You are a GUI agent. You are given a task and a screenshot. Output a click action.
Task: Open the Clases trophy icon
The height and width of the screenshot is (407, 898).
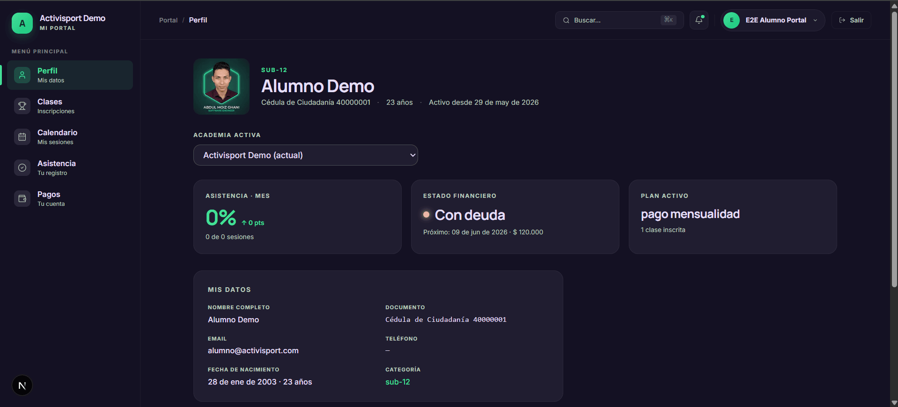point(22,106)
